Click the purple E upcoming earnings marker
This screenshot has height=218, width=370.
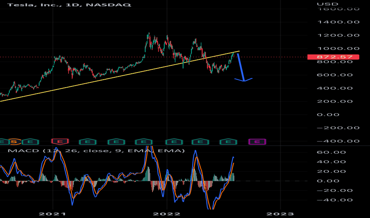(x=257, y=142)
